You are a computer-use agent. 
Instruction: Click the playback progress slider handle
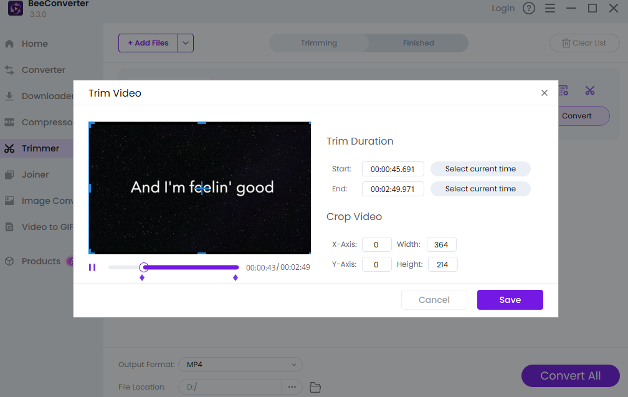(144, 267)
